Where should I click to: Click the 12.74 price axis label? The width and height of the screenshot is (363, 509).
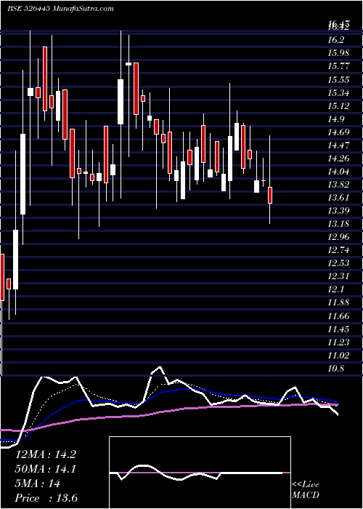[338, 250]
